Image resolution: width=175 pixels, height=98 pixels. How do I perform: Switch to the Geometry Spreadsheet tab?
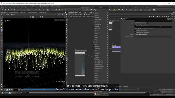[13, 12]
